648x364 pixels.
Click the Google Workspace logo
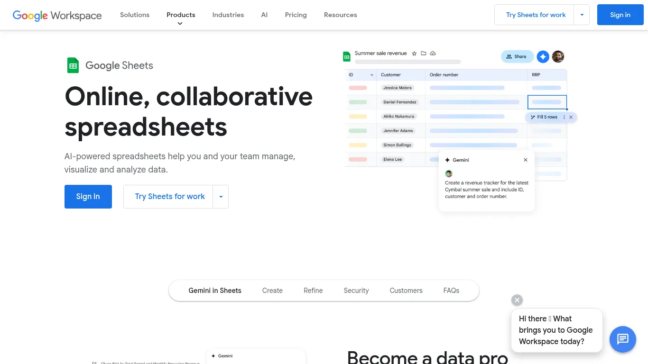(57, 15)
